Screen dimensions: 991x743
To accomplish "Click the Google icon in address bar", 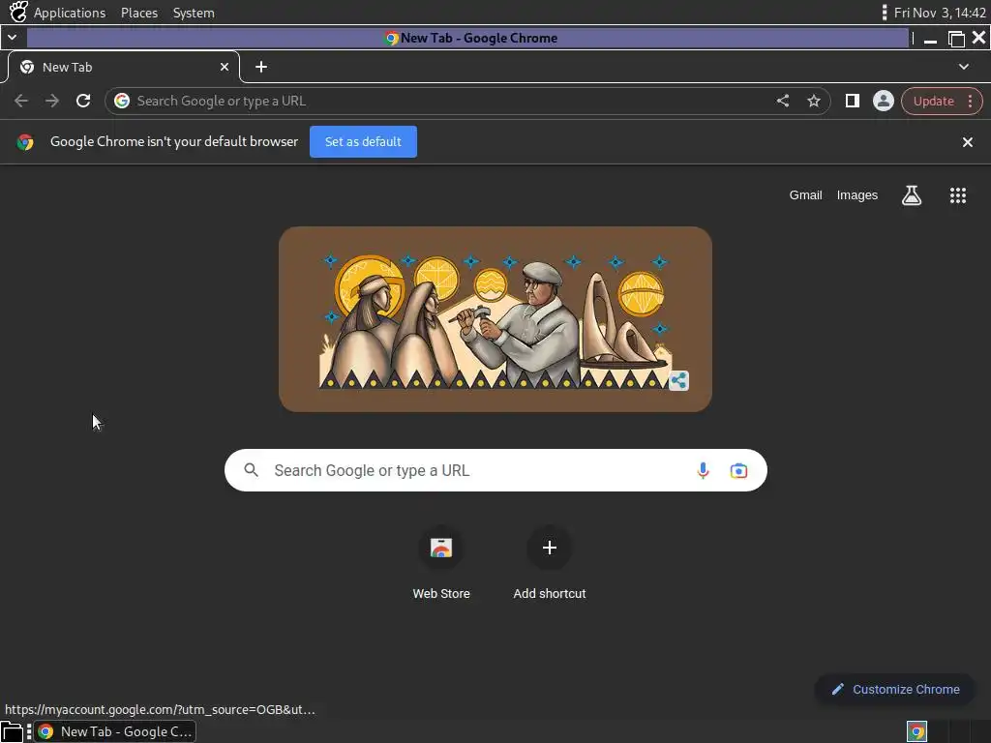I will (x=122, y=101).
